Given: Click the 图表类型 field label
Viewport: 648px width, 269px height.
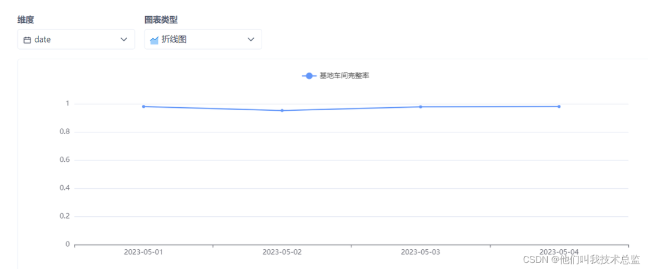Looking at the screenshot, I should (x=161, y=20).
